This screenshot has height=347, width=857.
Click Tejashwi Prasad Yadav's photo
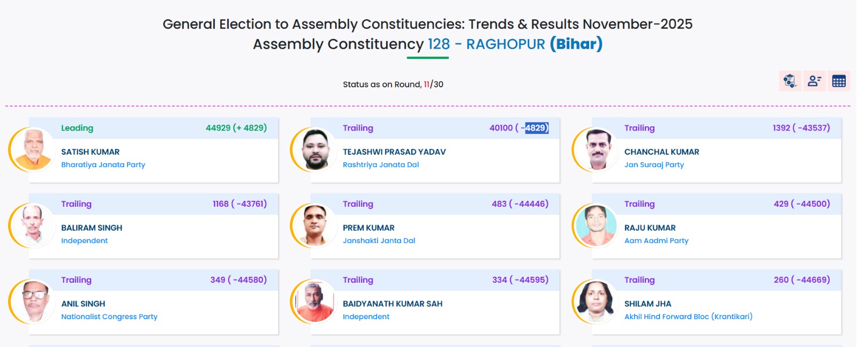(x=315, y=149)
